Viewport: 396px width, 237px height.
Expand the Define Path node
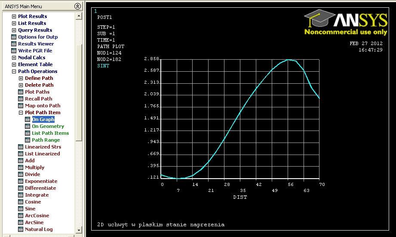[21, 78]
